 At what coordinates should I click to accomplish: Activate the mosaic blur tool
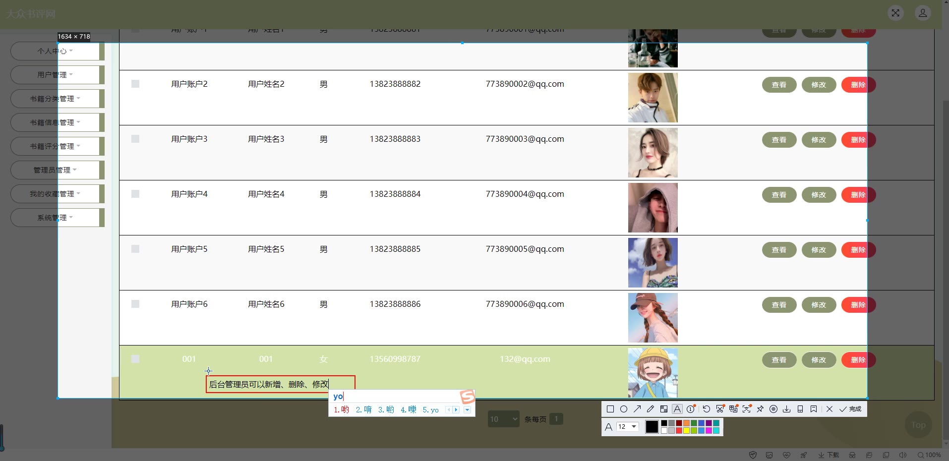click(663, 409)
